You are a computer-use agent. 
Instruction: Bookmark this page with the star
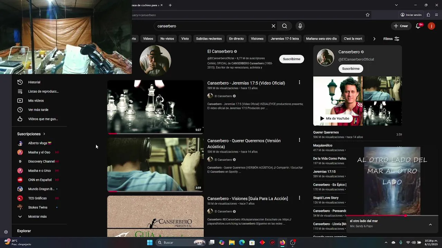click(367, 15)
